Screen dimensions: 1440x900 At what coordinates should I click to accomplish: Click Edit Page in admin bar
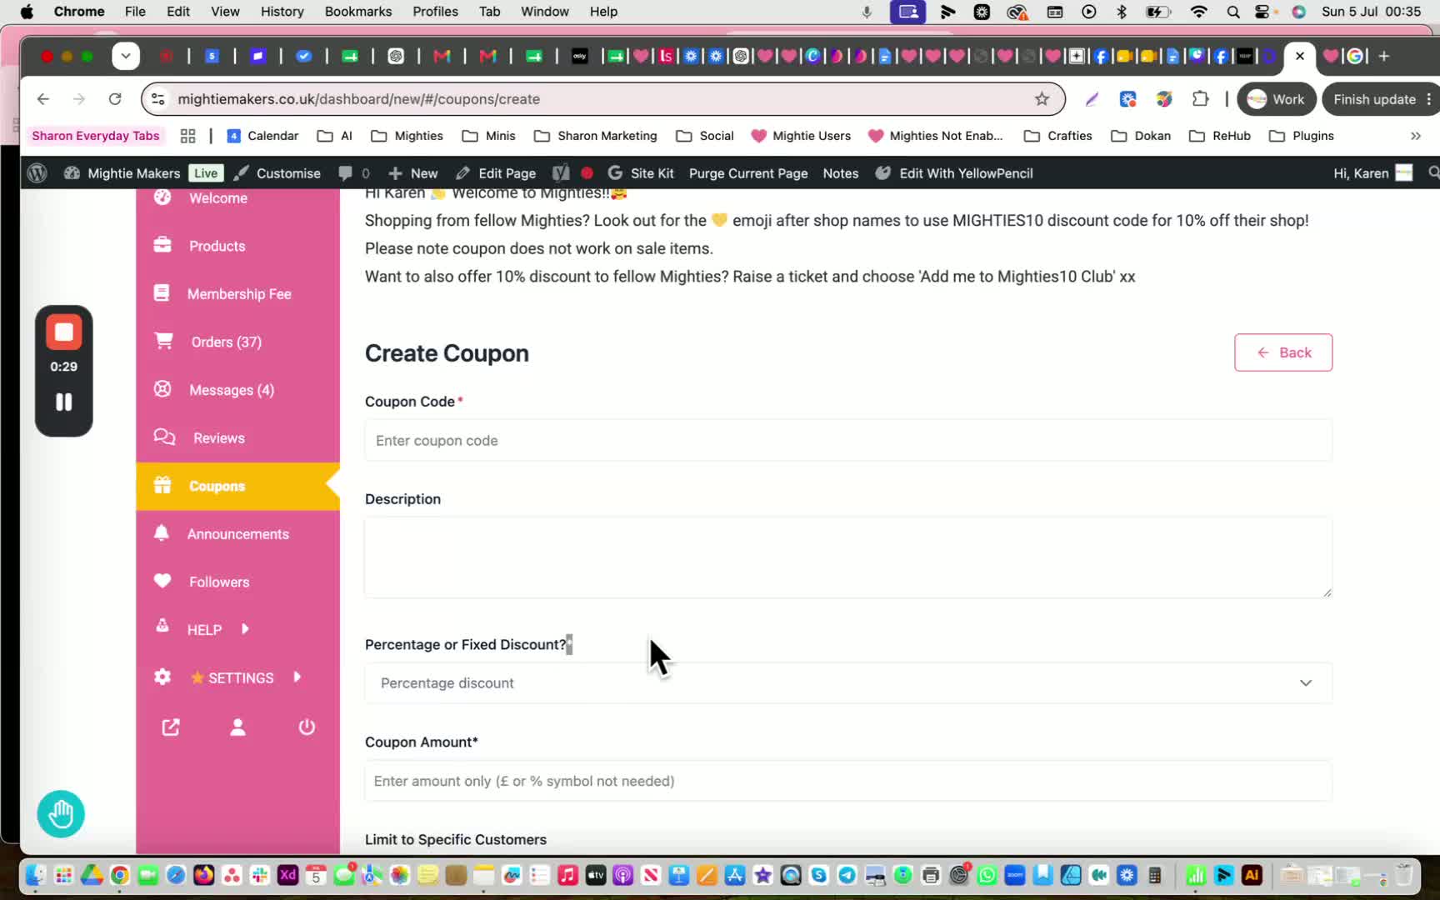click(496, 173)
